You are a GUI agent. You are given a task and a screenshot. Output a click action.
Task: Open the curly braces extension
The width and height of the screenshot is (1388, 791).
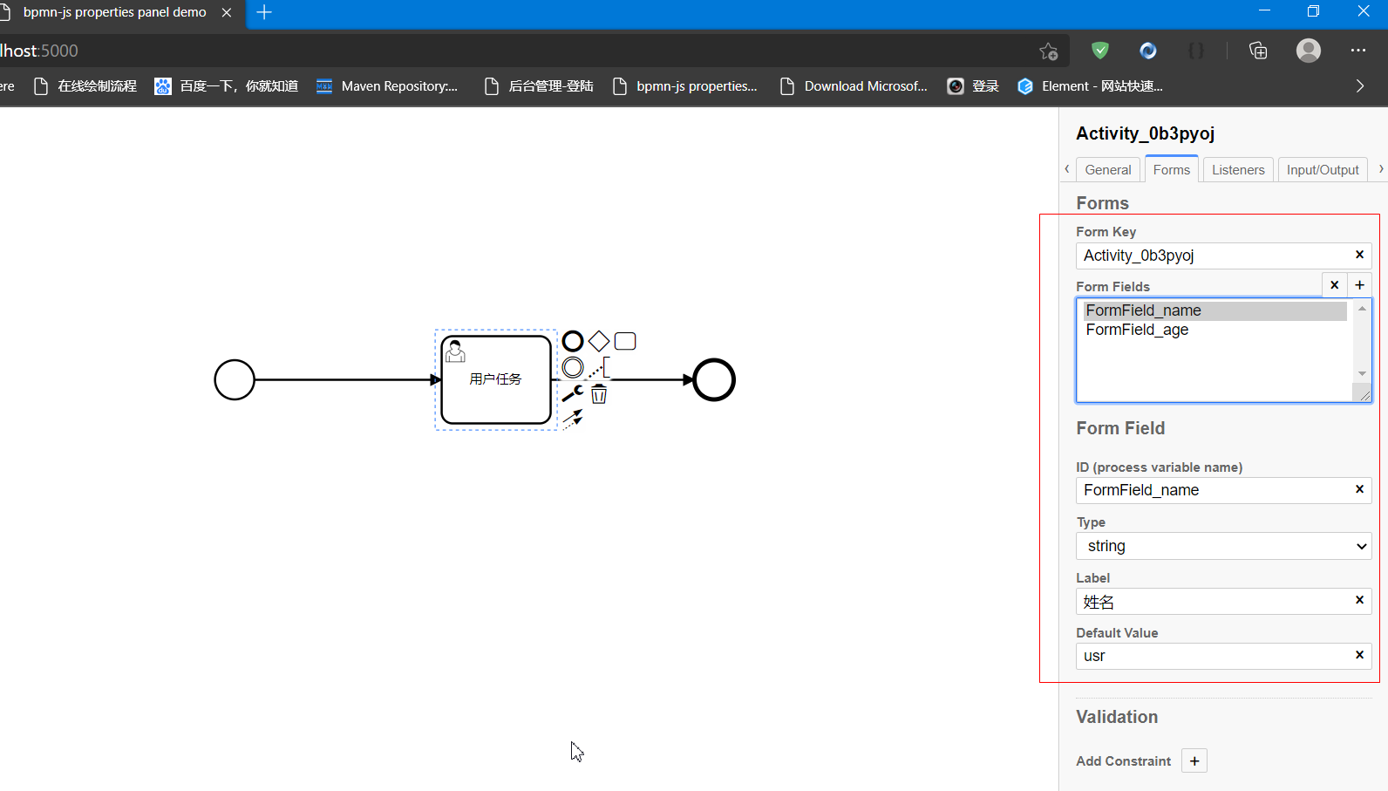(x=1196, y=51)
